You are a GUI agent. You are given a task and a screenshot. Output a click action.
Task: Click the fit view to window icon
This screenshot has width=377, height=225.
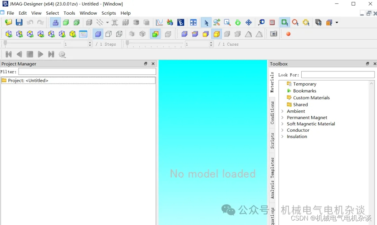(x=193, y=23)
